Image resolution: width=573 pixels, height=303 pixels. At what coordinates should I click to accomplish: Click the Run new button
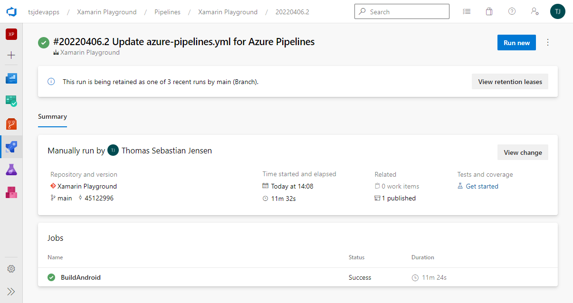point(516,43)
